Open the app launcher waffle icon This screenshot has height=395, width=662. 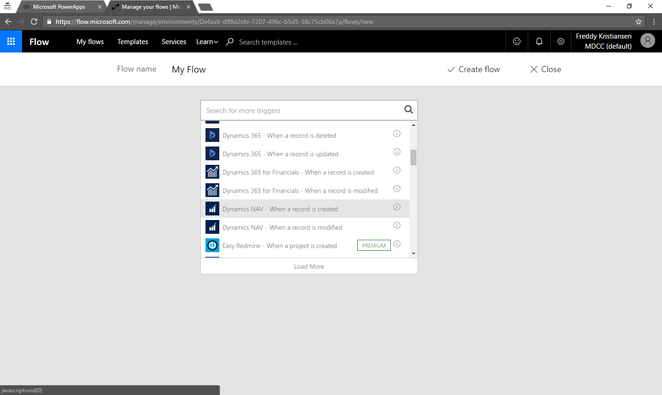[11, 41]
